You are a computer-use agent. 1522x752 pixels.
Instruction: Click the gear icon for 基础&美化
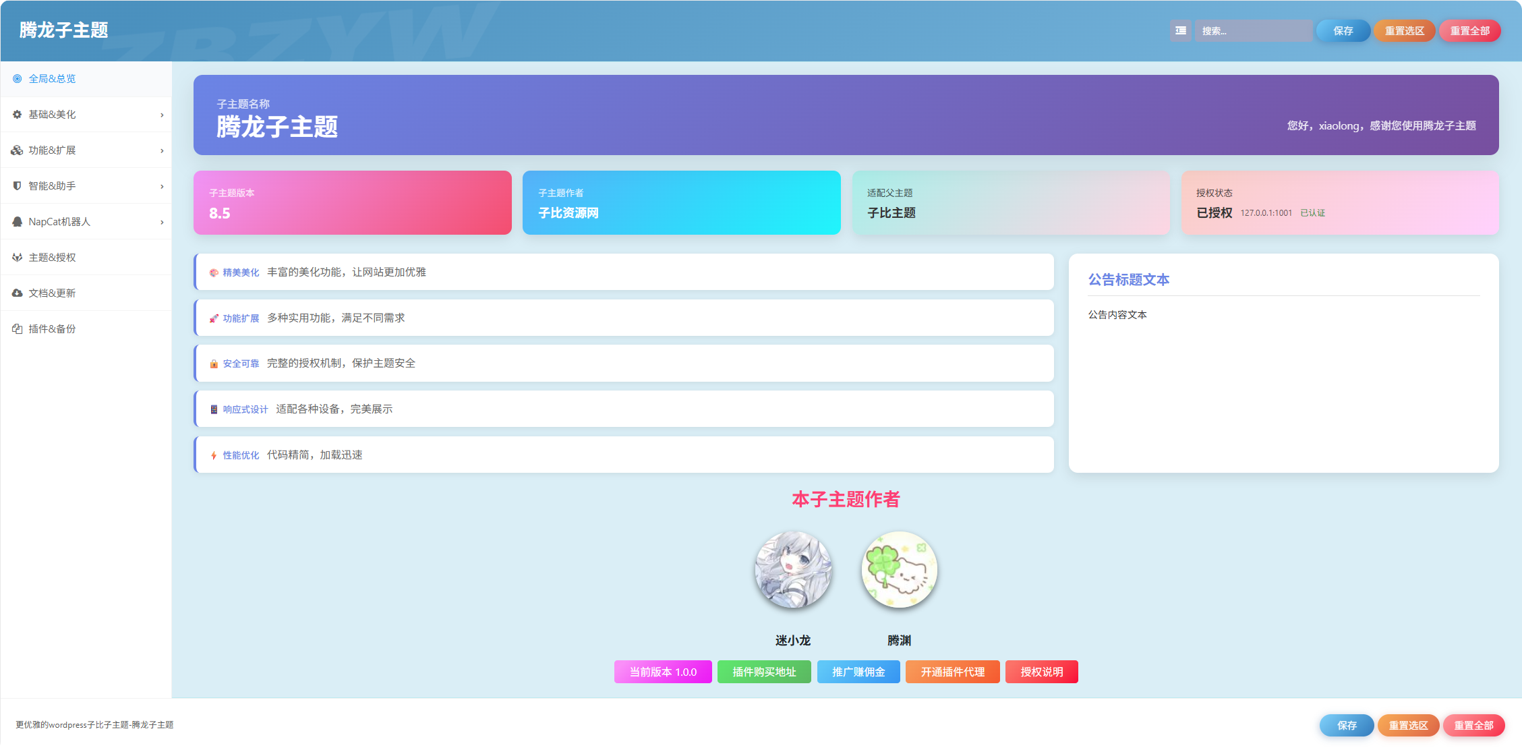click(18, 115)
